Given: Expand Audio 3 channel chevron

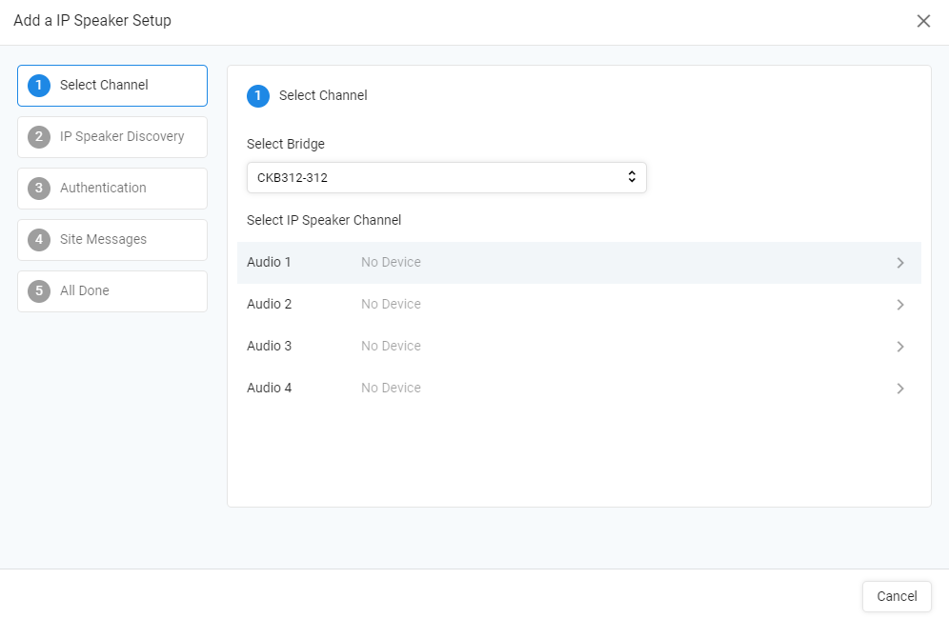Looking at the screenshot, I should [x=900, y=346].
